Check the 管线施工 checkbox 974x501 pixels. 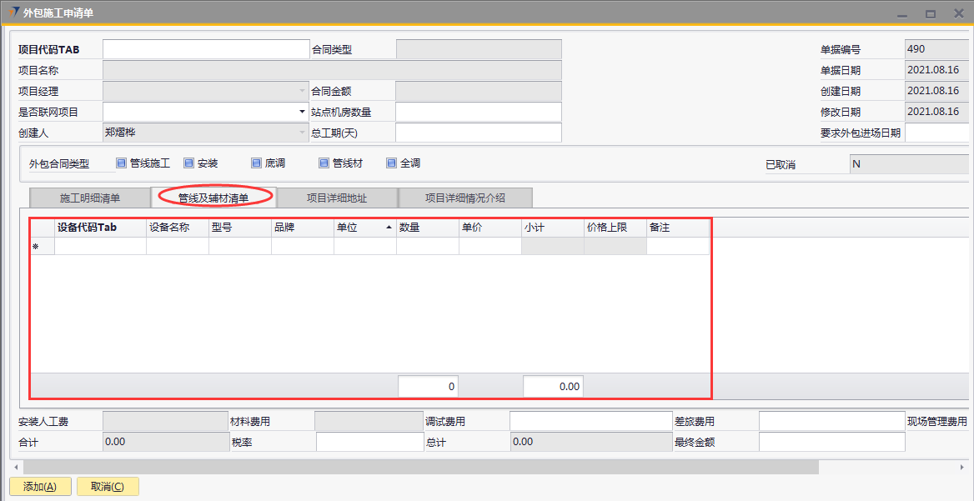point(122,163)
